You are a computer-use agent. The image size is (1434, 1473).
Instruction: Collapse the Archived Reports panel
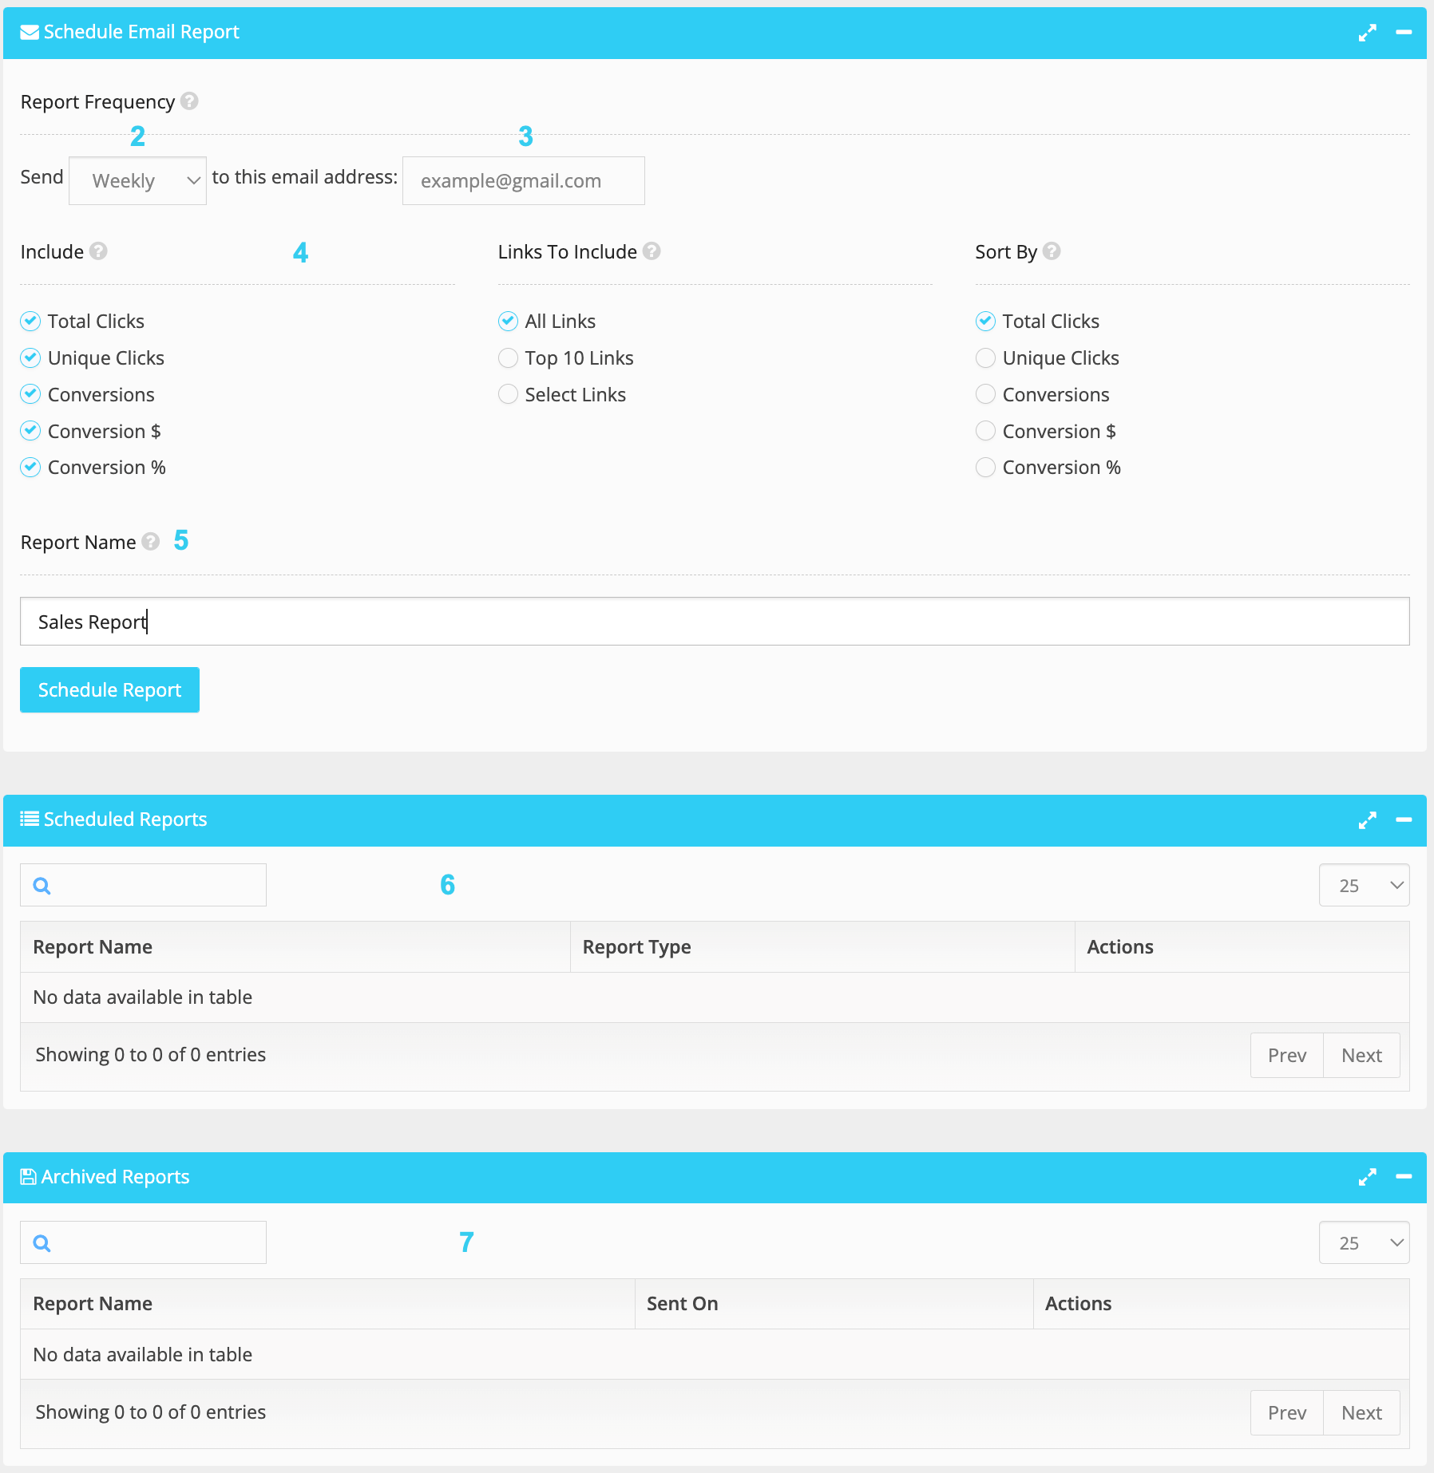pos(1404,1177)
